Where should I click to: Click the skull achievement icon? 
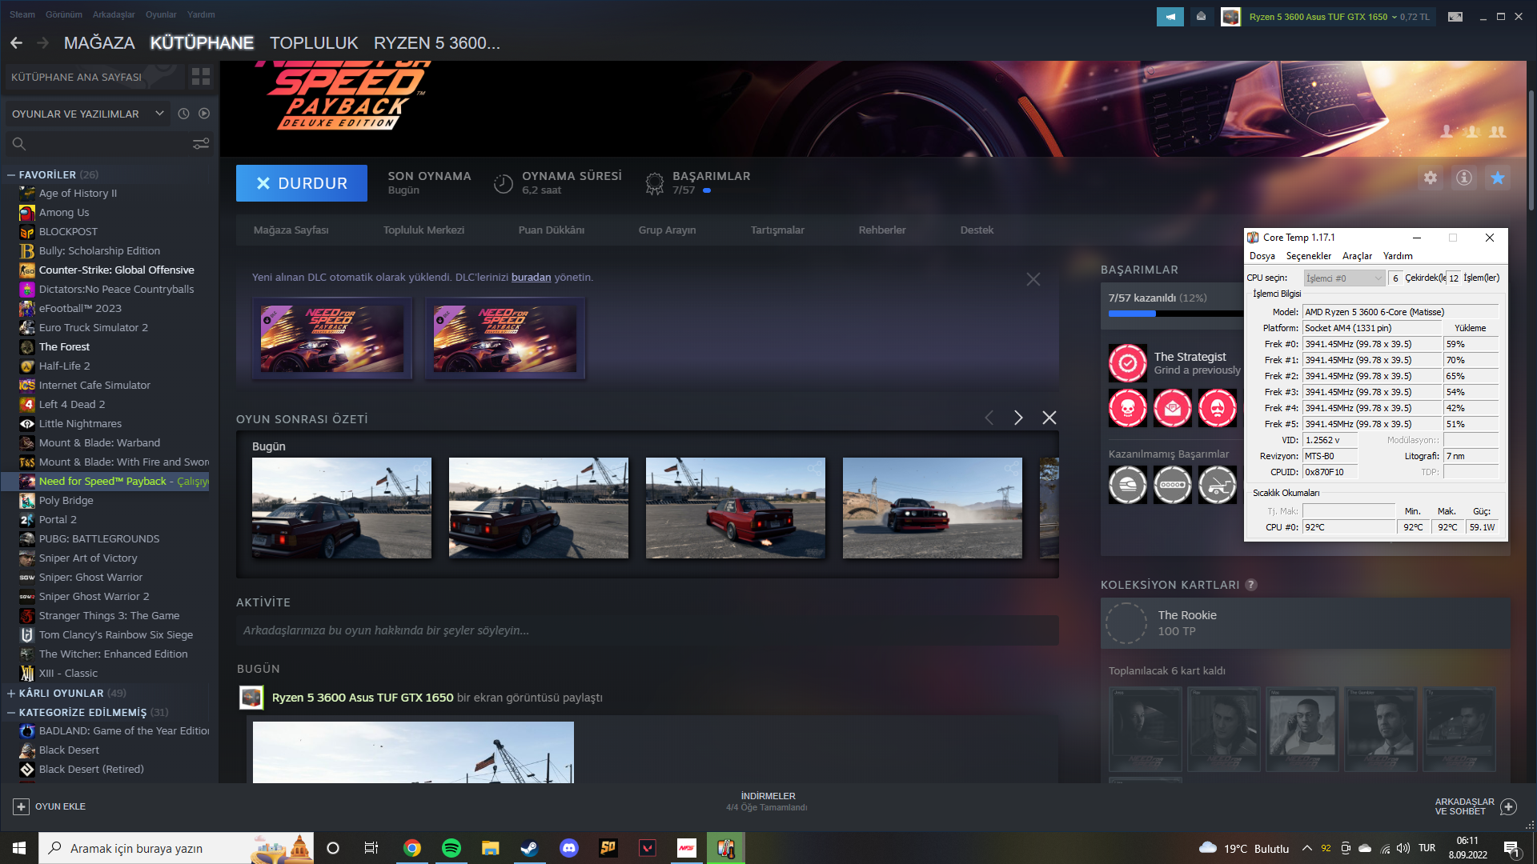(x=1127, y=410)
